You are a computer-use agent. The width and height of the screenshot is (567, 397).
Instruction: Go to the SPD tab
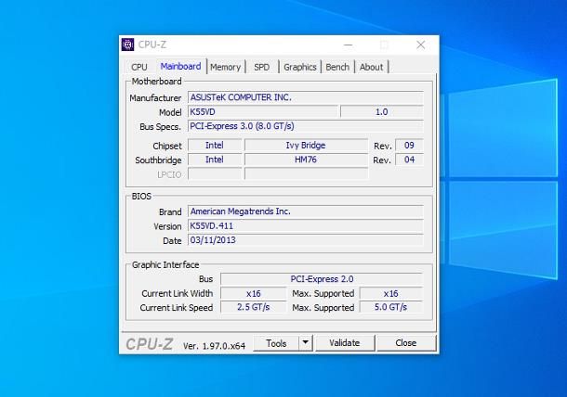pos(262,67)
